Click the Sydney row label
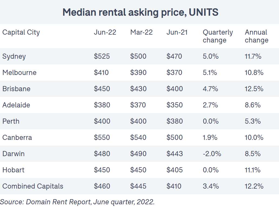 14,56
